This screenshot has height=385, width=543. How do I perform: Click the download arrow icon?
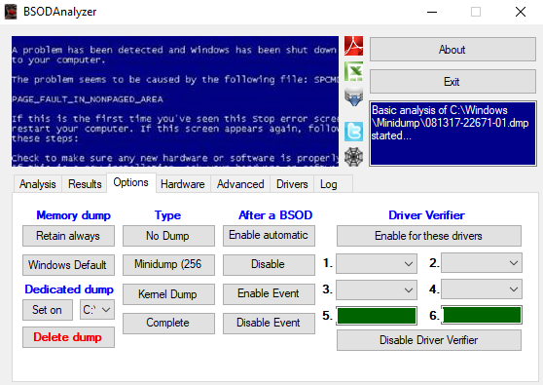(x=353, y=96)
